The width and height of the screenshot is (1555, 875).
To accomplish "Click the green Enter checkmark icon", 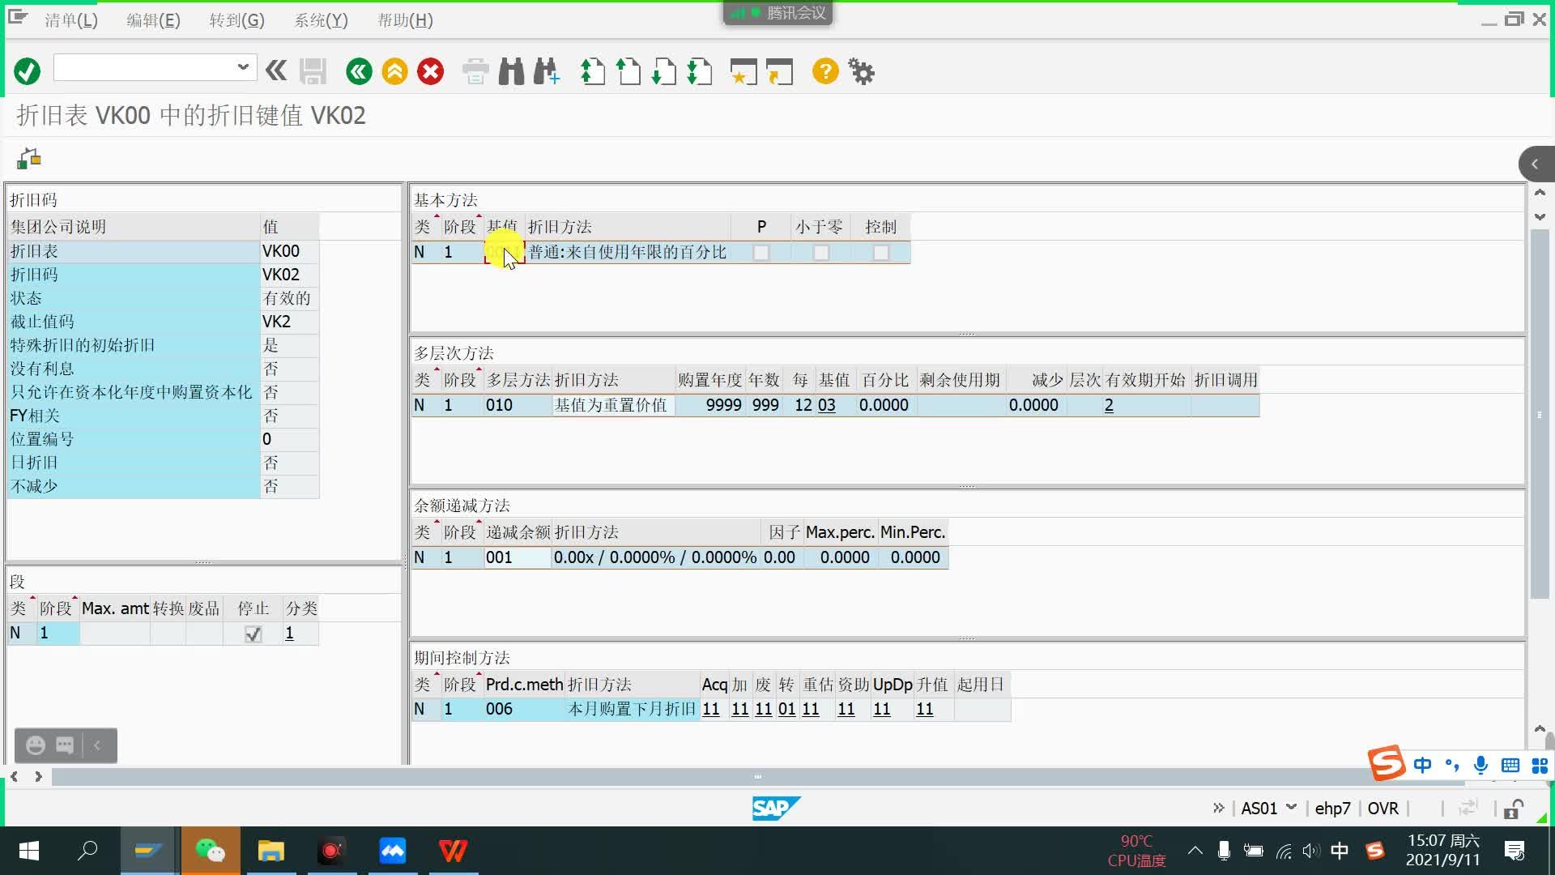I will coord(27,71).
